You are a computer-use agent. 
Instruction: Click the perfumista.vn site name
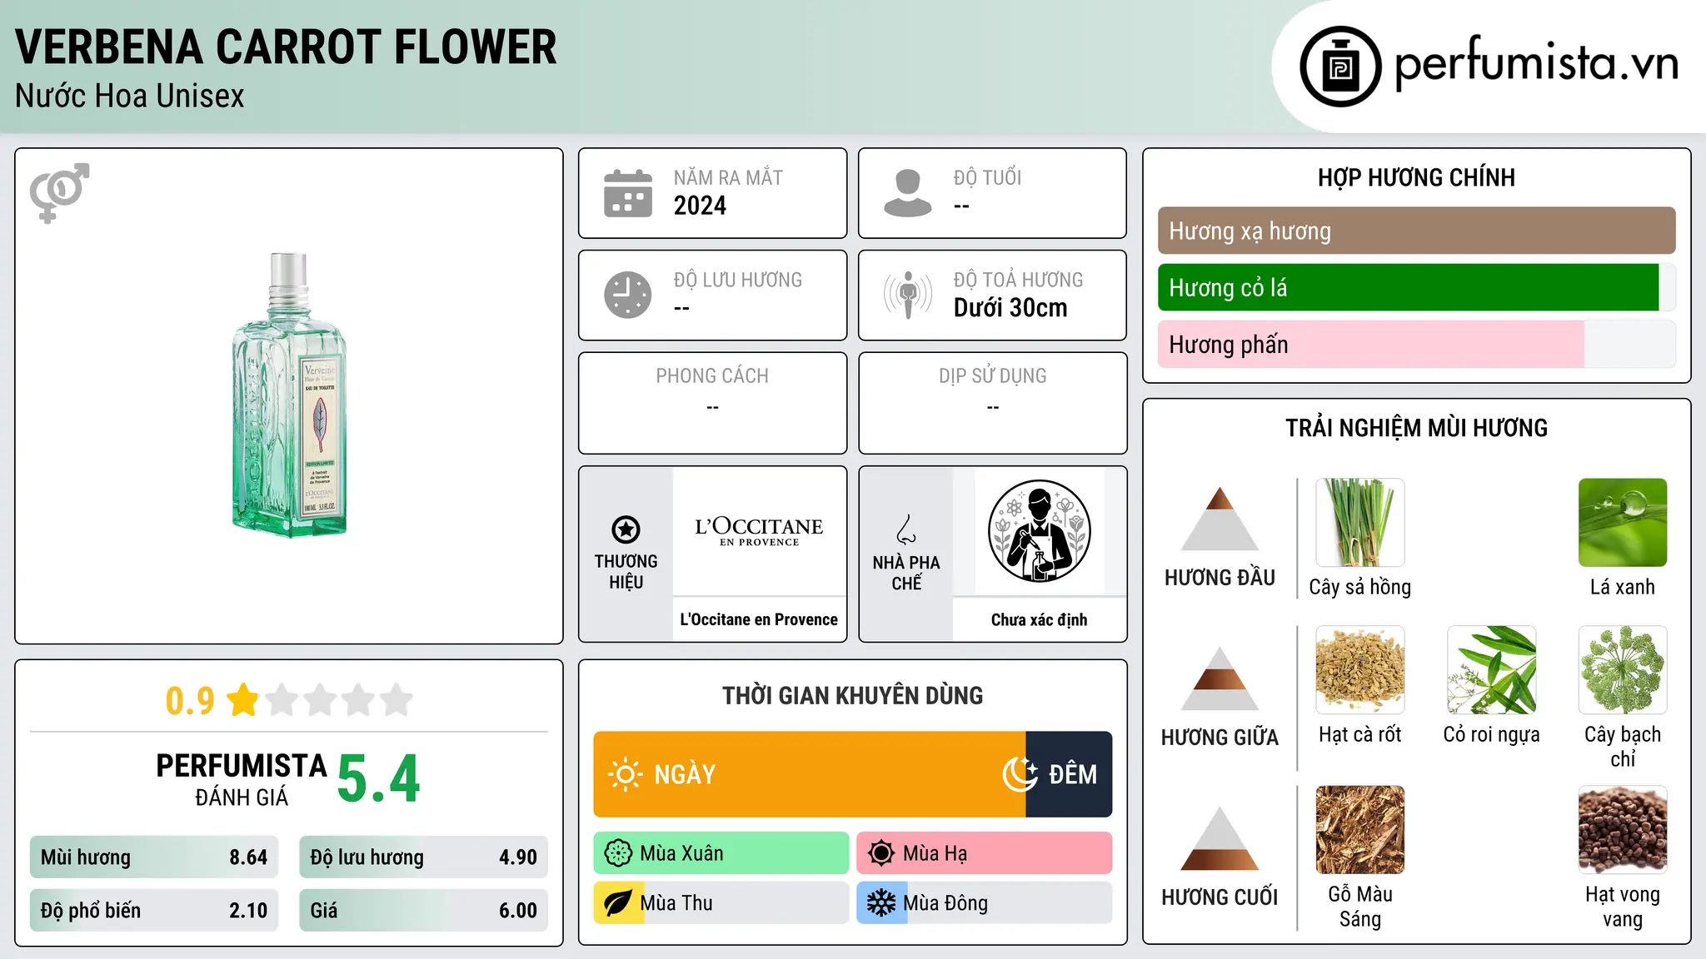pyautogui.click(x=1536, y=63)
